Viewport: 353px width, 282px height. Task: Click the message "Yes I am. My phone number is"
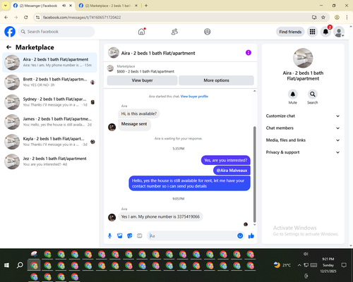pyautogui.click(x=161, y=216)
